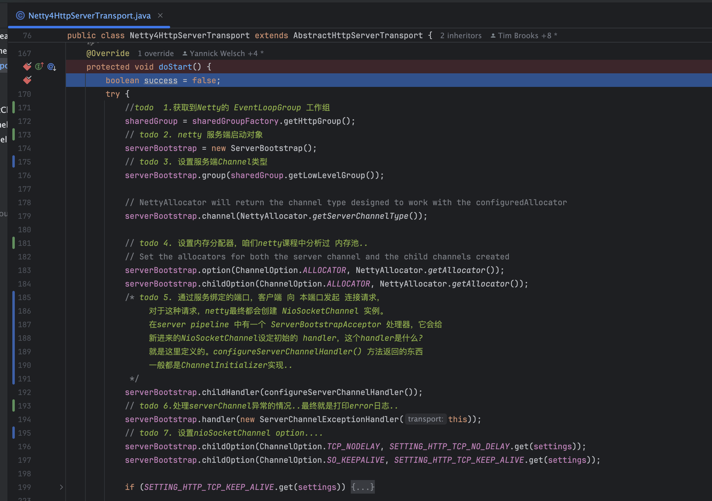Click the 'Tim Brooks +8' author annotation
Screen dimensions: 712x501
[x=524, y=36]
